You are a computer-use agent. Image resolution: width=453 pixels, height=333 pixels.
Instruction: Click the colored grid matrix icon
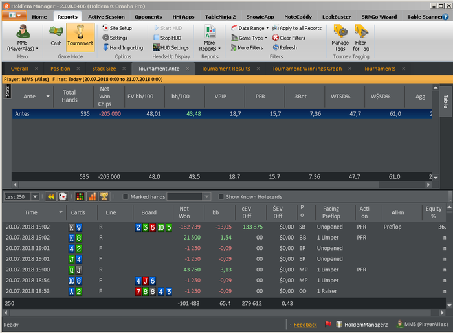80,197
